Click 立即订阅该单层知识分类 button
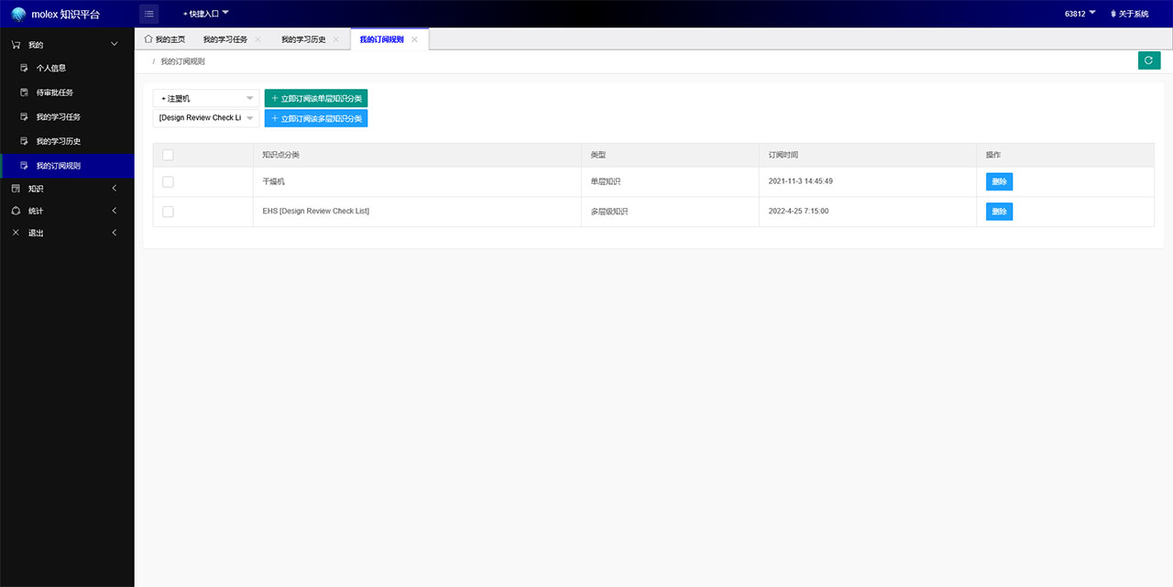This screenshot has width=1173, height=587. (316, 98)
